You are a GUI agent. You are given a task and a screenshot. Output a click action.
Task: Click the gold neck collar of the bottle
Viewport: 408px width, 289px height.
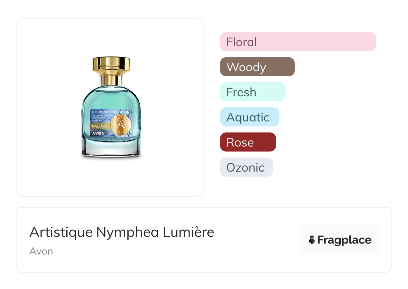[x=111, y=80]
